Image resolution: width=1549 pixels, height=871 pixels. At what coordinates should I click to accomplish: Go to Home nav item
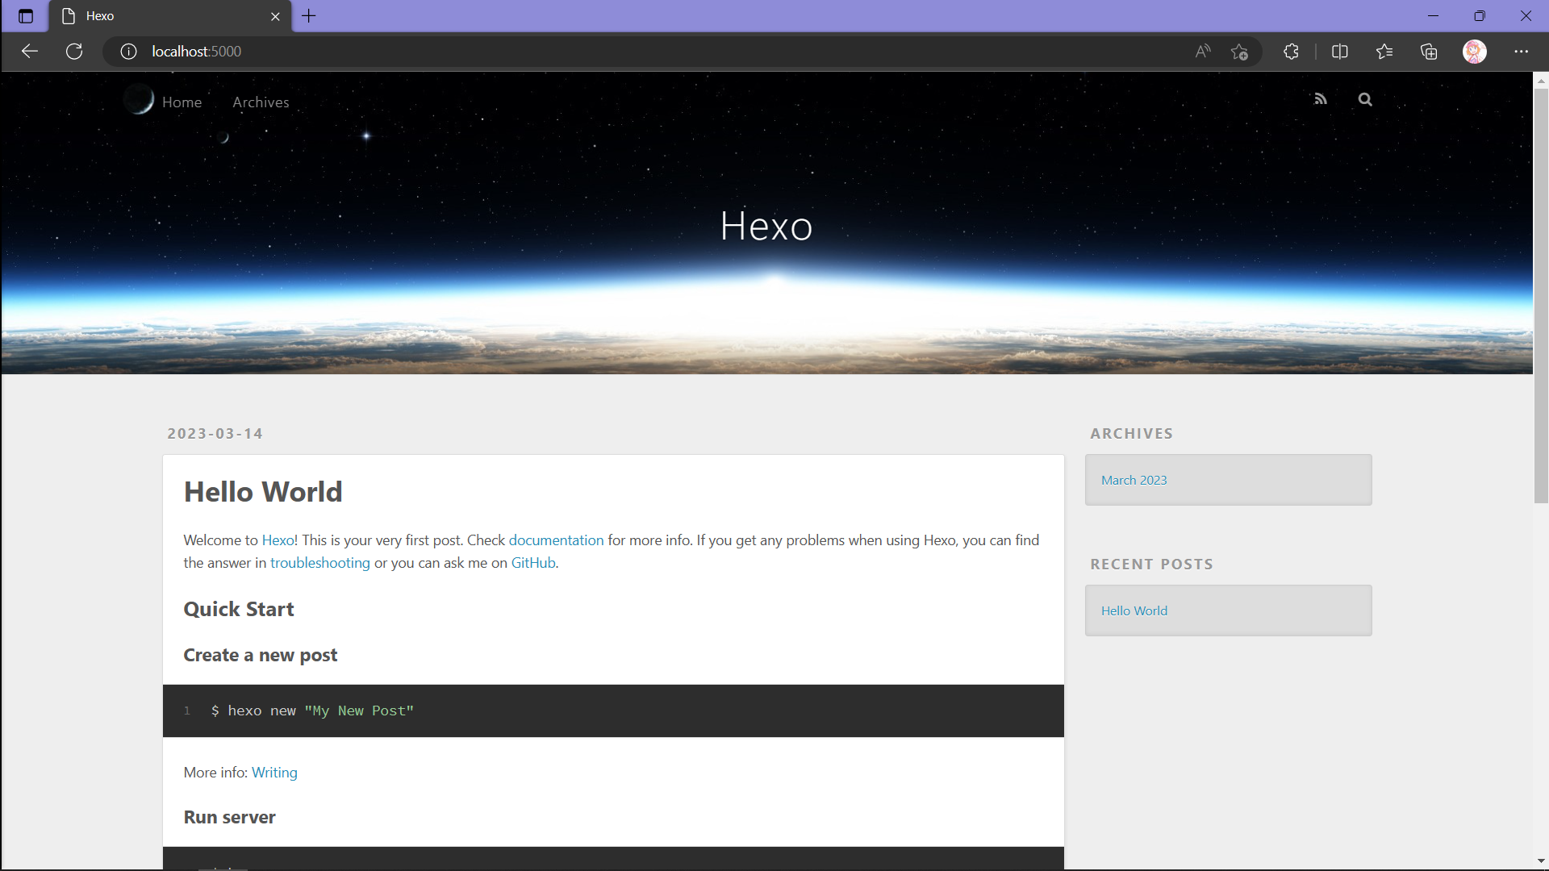[182, 102]
